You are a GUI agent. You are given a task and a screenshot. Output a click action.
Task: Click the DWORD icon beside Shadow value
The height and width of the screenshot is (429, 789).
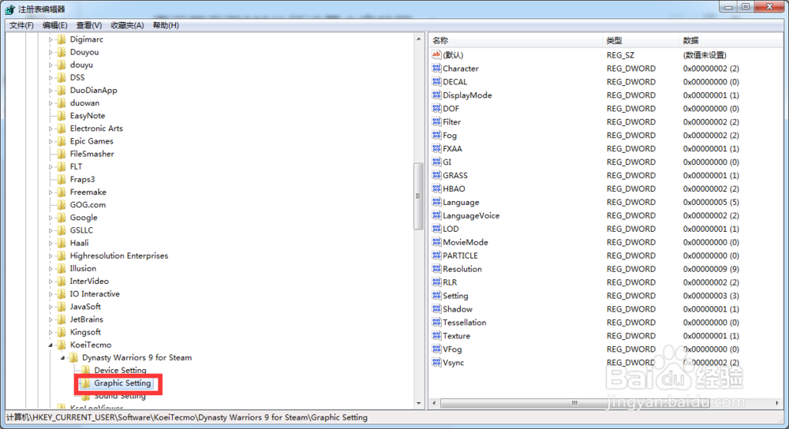pyautogui.click(x=436, y=309)
